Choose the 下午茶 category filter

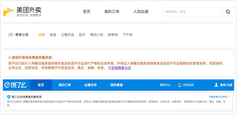[127, 35]
